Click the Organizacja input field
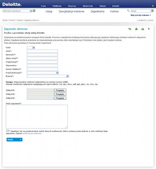 coord(42,62)
